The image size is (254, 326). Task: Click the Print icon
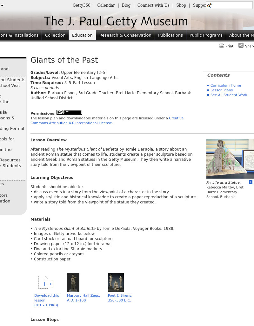(222, 46)
